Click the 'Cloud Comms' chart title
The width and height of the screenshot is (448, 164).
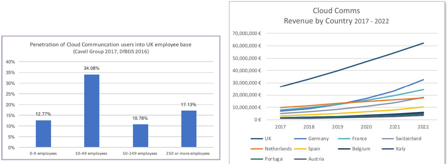point(337,11)
